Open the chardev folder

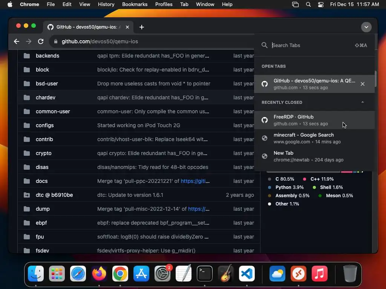pyautogui.click(x=46, y=97)
